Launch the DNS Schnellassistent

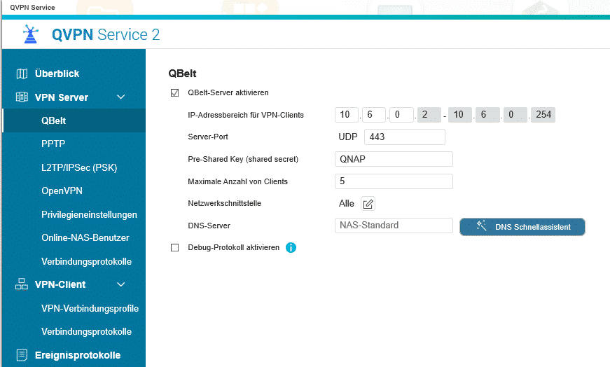522,227
